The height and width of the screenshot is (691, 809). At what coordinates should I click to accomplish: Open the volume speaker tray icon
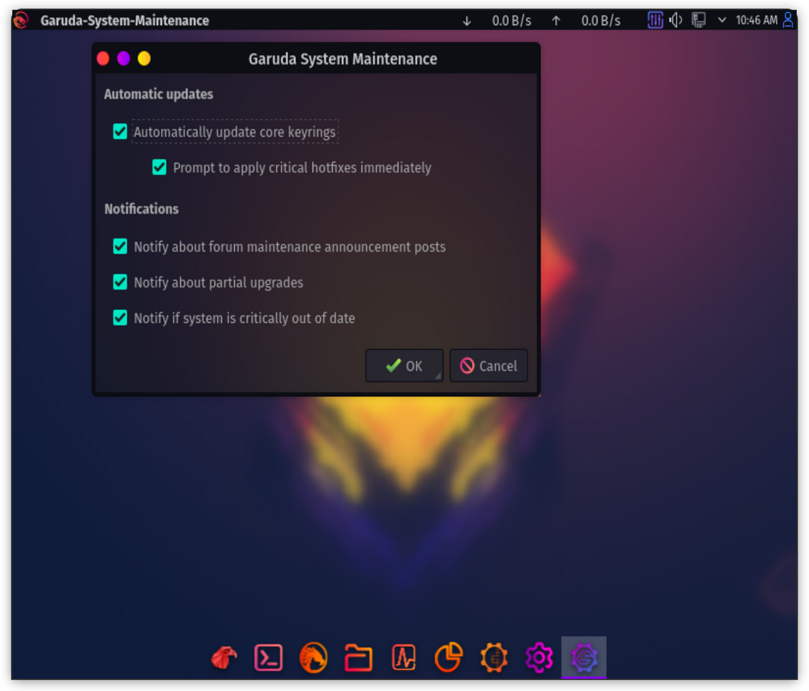tap(676, 20)
